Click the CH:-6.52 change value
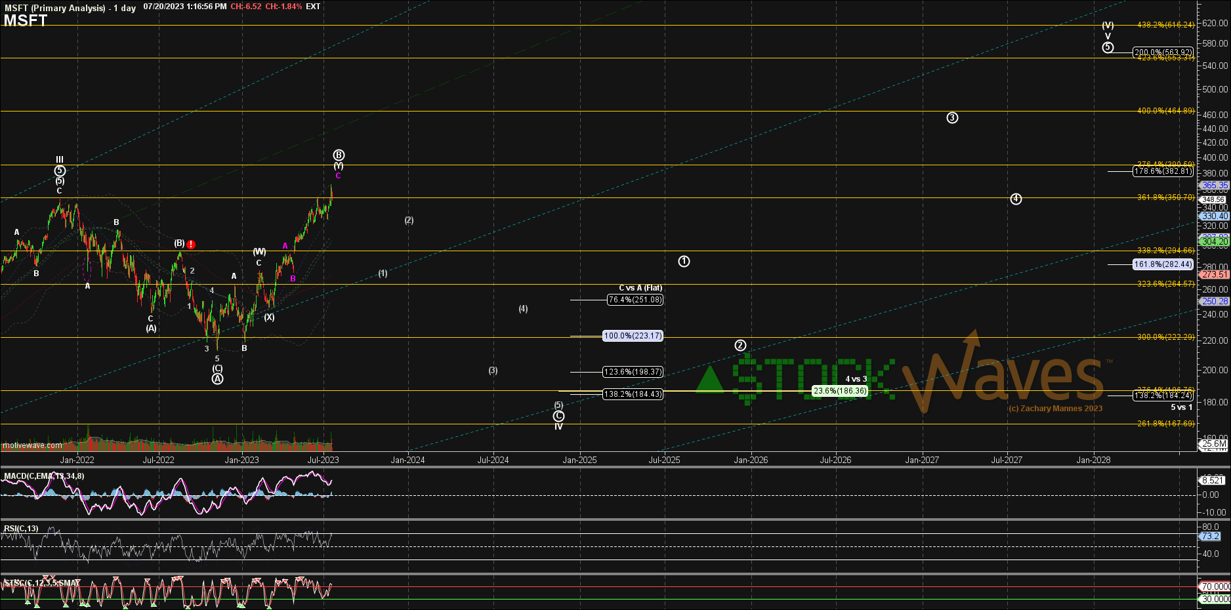Screen dimensions: 1231x610 pyautogui.click(x=246, y=7)
